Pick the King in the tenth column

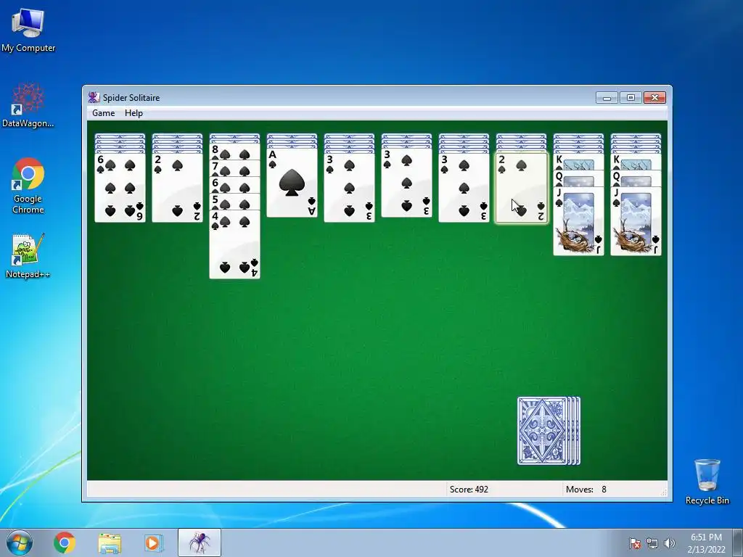click(x=636, y=161)
